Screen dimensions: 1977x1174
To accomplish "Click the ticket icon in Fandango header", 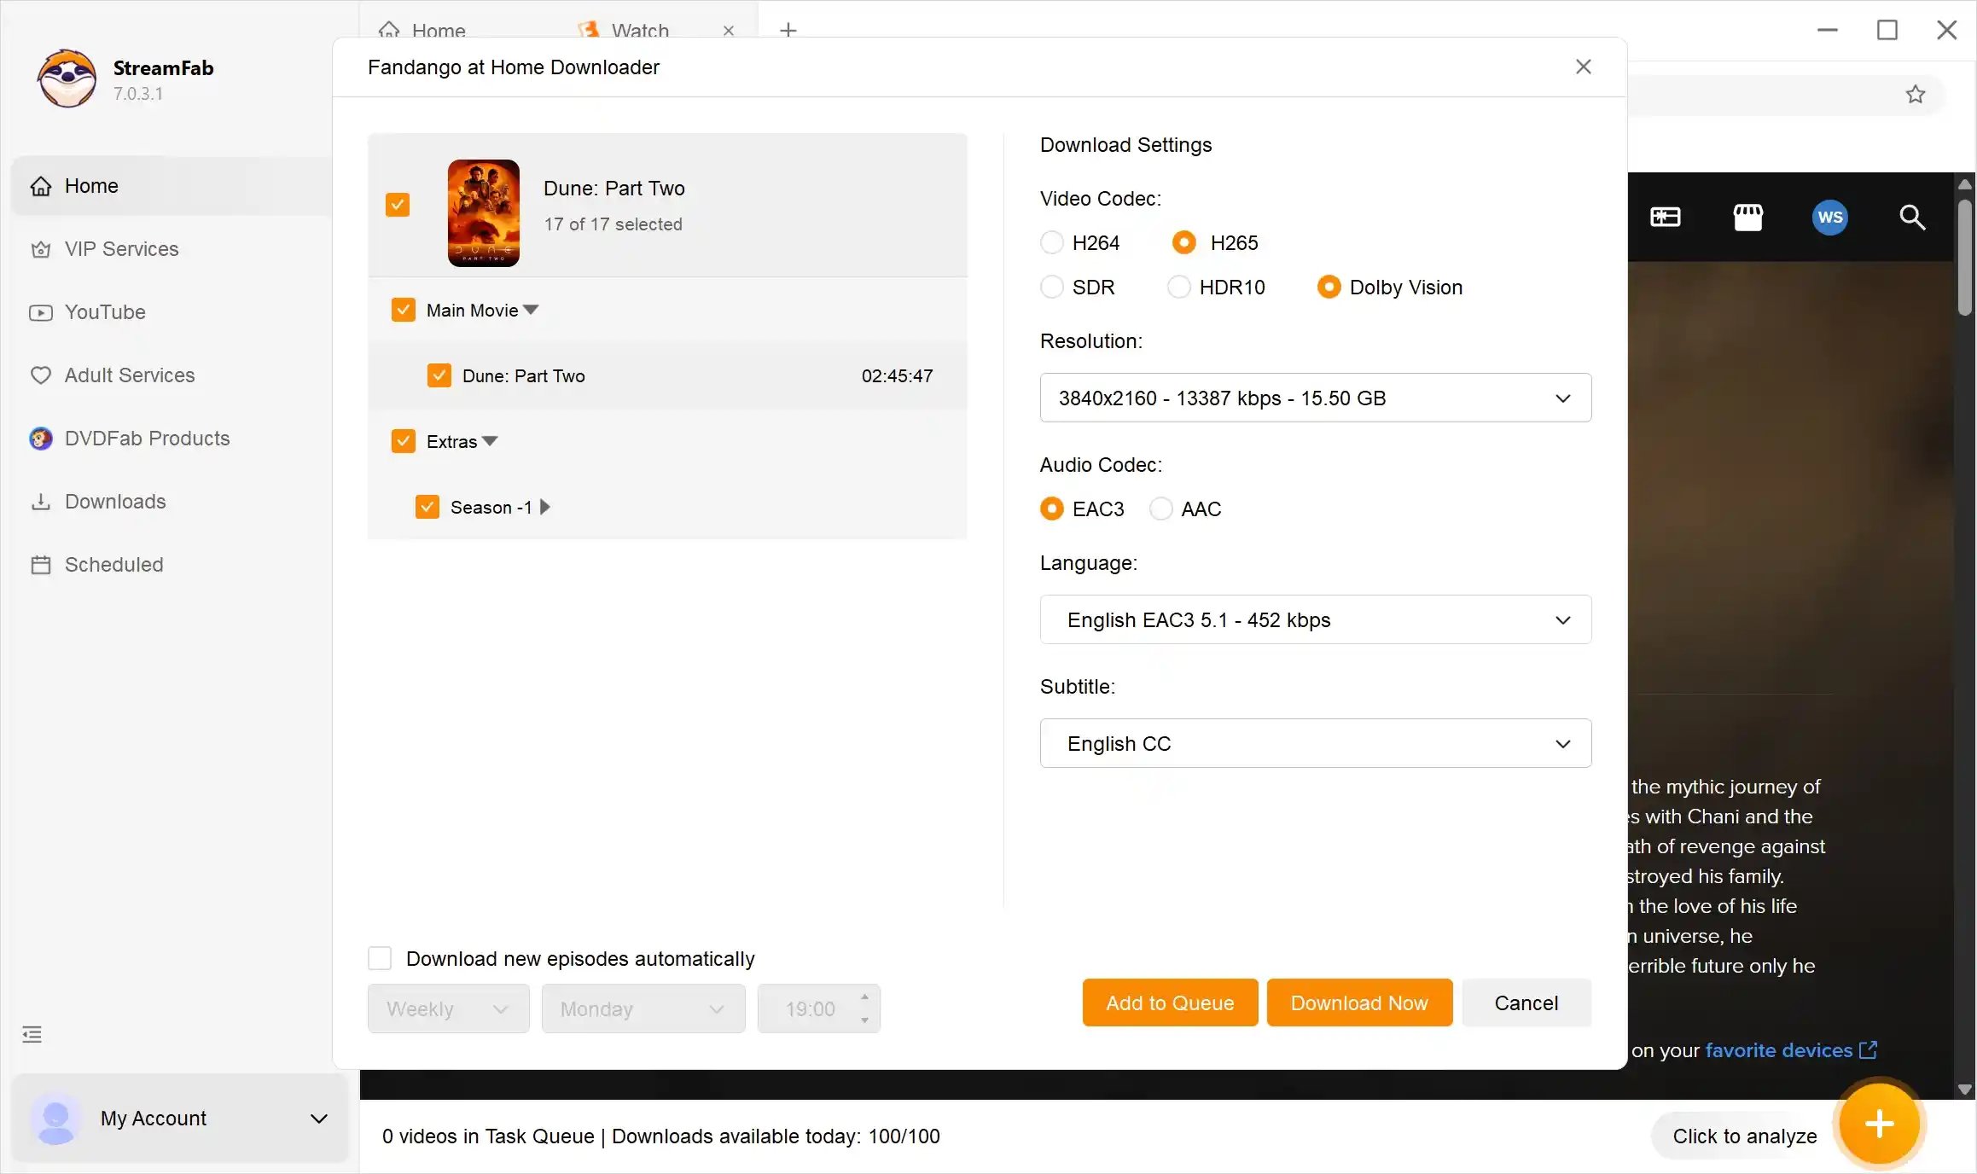I will tap(1666, 217).
